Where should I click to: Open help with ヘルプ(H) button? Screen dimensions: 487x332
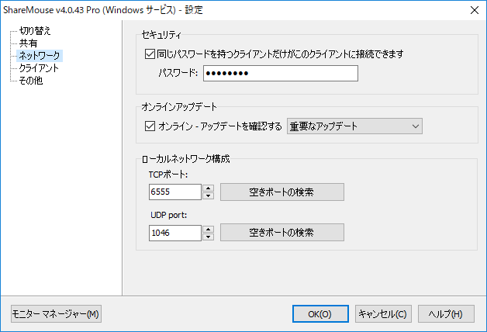tap(446, 314)
